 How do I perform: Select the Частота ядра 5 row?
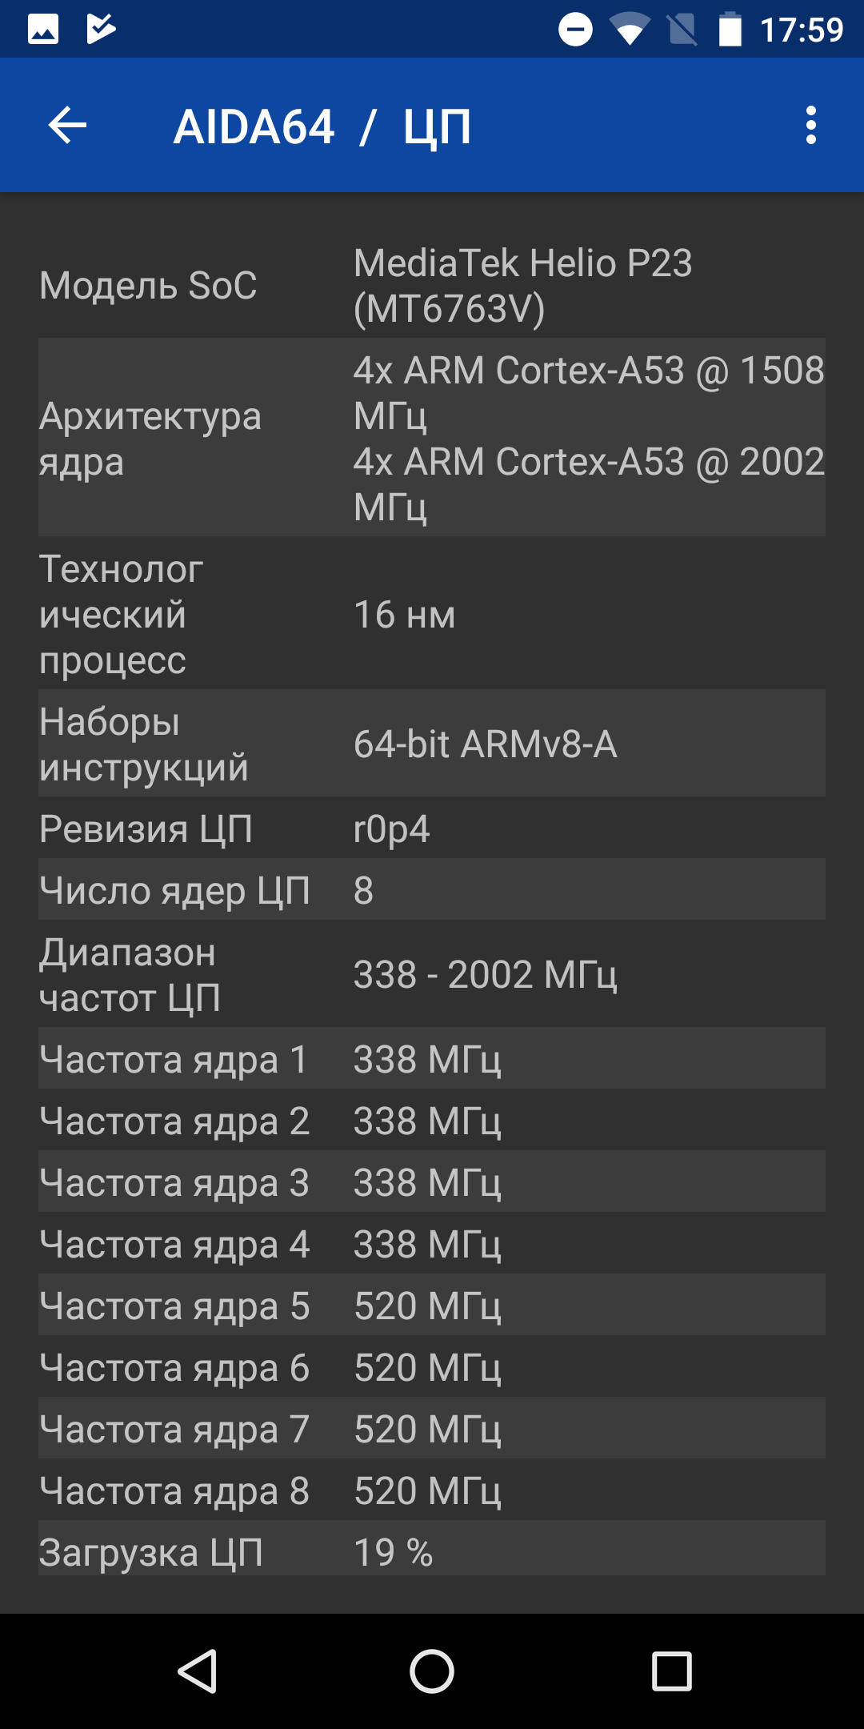click(432, 1305)
